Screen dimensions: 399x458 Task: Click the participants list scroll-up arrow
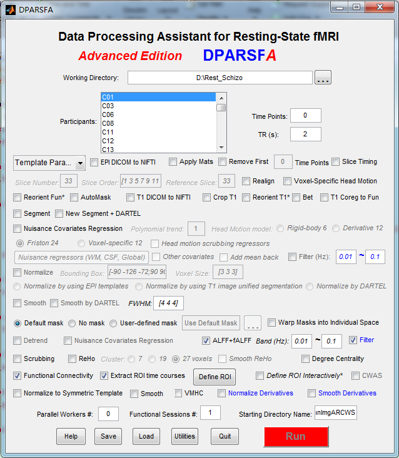pos(221,98)
